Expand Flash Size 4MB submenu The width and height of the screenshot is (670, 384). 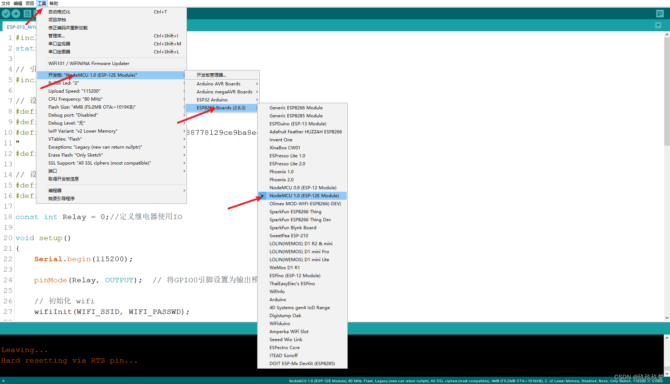[x=111, y=107]
